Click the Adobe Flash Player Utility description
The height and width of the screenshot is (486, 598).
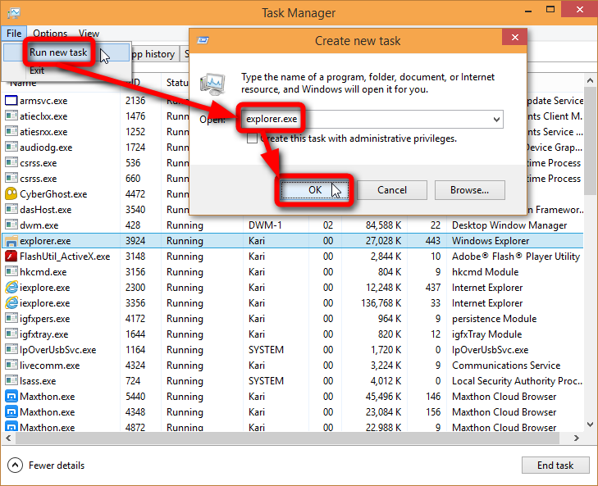(x=516, y=257)
